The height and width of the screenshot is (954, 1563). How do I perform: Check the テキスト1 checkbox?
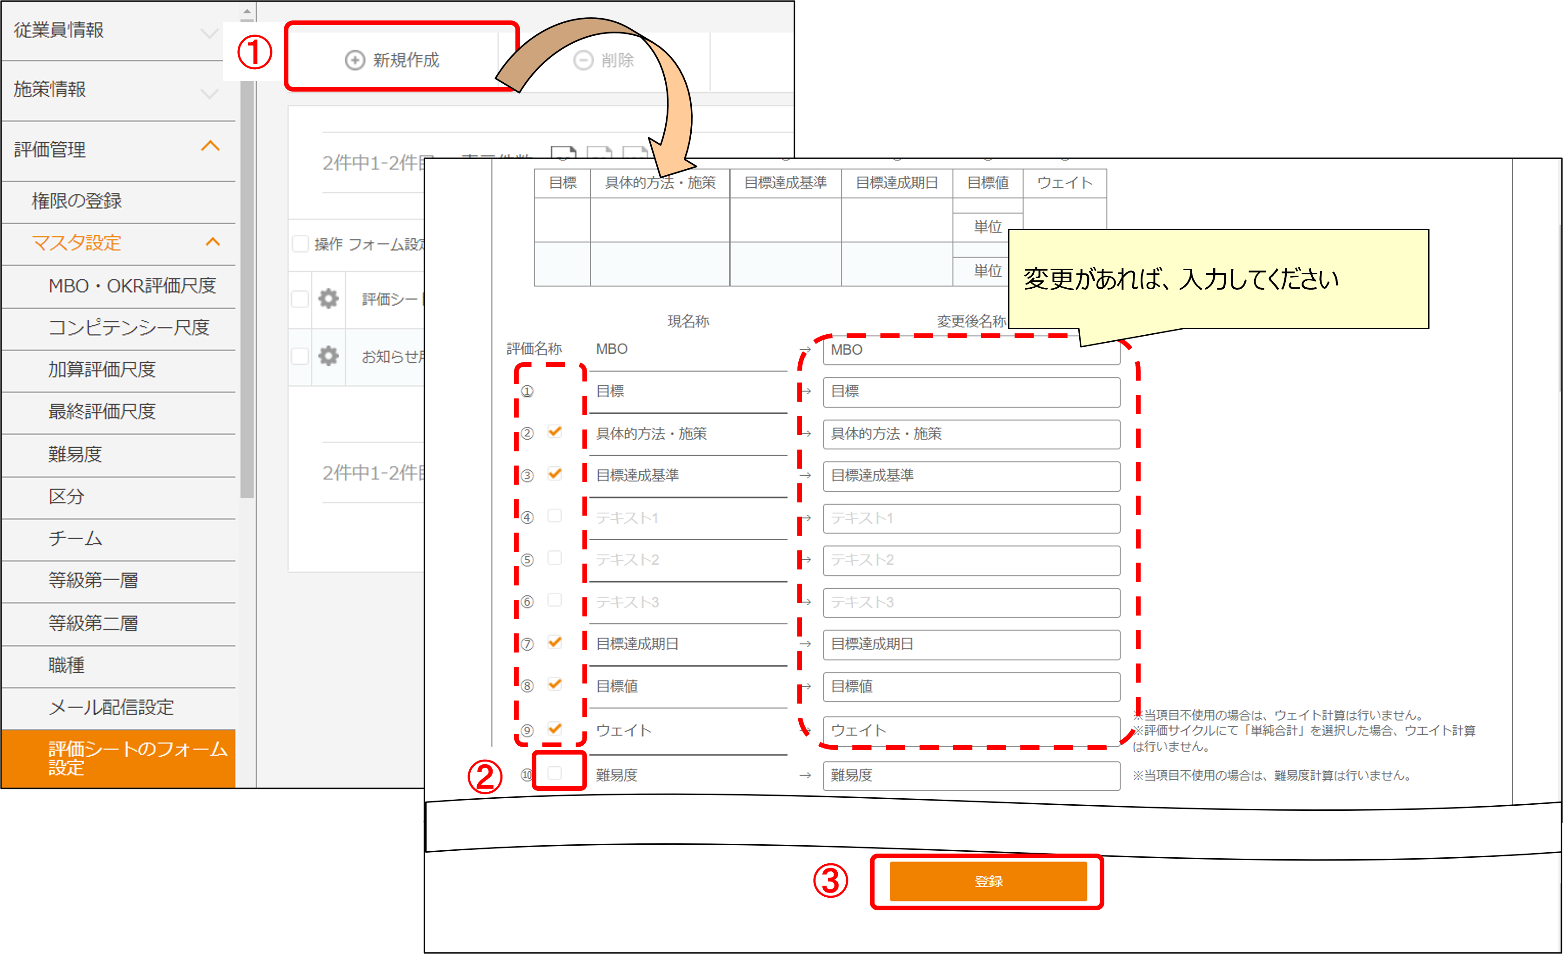pos(554,516)
